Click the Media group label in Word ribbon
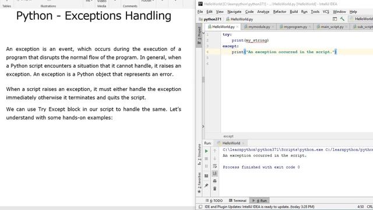 click(101, 6)
